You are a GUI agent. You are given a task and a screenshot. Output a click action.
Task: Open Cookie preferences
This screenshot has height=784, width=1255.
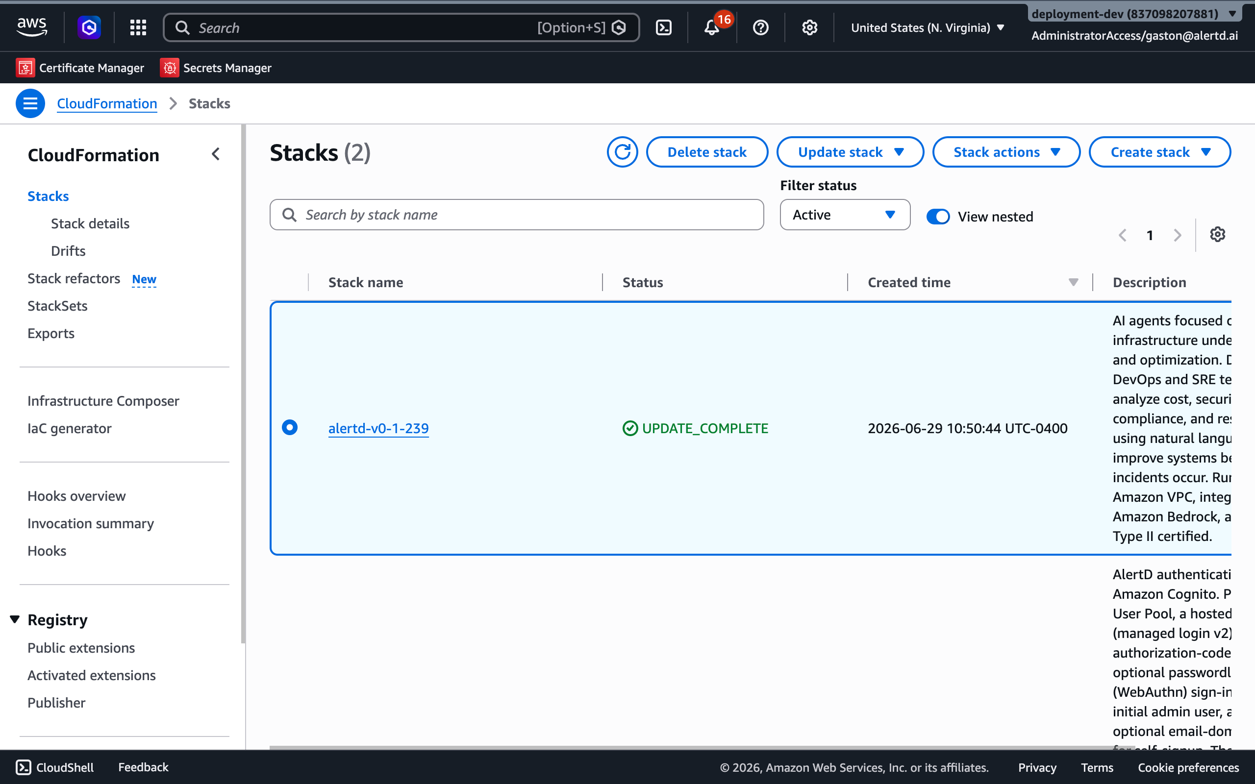pos(1188,767)
